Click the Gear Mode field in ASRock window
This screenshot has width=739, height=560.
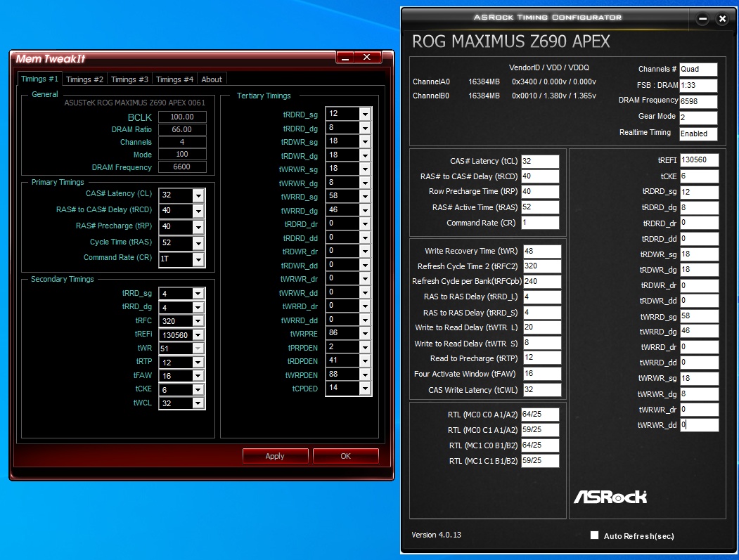pos(698,117)
